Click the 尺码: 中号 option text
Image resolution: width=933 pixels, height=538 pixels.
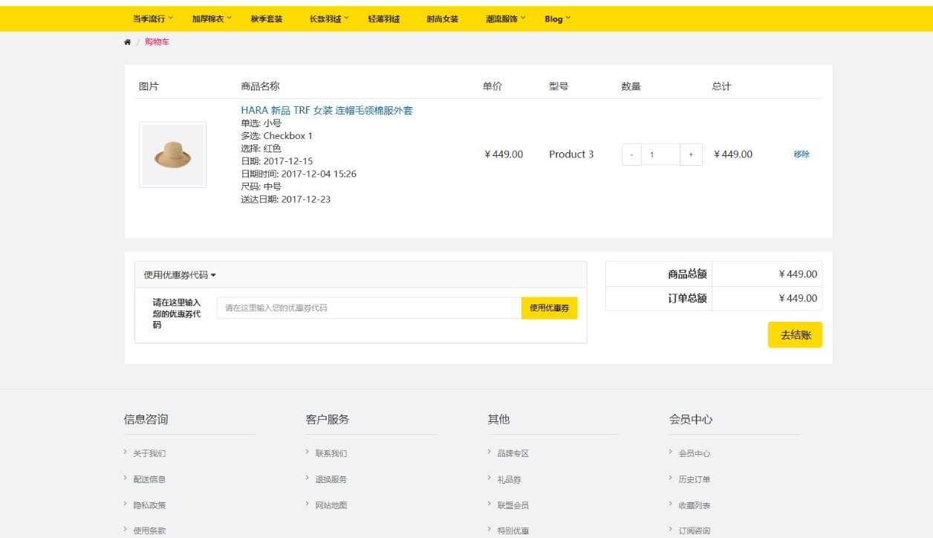[x=261, y=187]
